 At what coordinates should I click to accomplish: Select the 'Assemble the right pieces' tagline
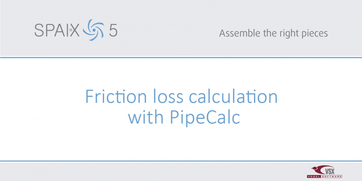coord(273,33)
